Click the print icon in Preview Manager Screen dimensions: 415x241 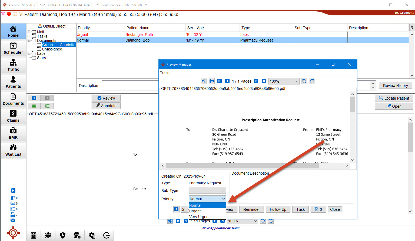[x=212, y=81]
